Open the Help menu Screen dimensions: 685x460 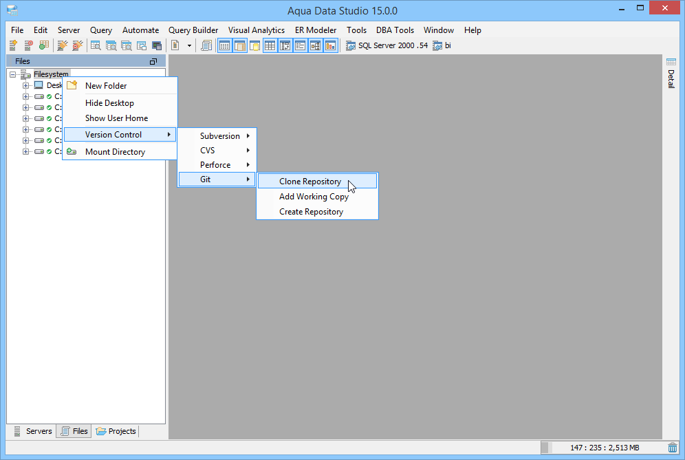(x=472, y=30)
